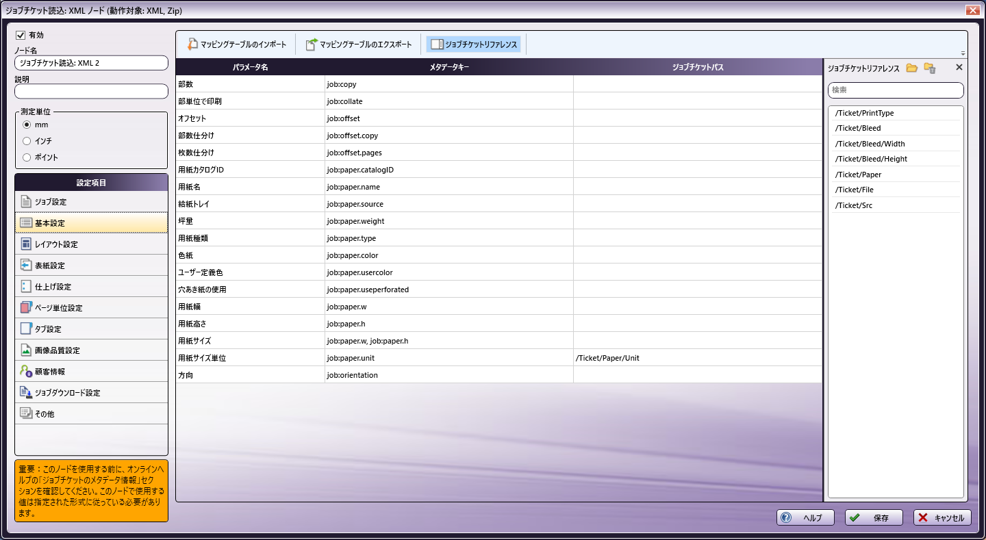Click the 用紙サイズ単位 parameter name
The height and width of the screenshot is (540, 986).
point(202,358)
